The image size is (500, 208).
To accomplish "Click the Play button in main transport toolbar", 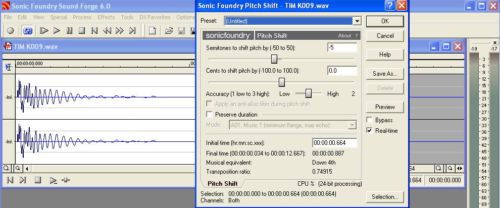I will pos(57,31).
